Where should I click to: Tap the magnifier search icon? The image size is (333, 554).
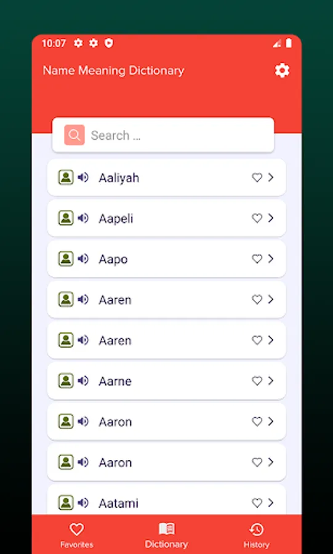(x=74, y=135)
